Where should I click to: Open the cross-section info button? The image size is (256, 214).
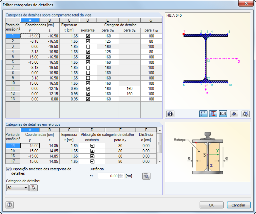point(170,114)
